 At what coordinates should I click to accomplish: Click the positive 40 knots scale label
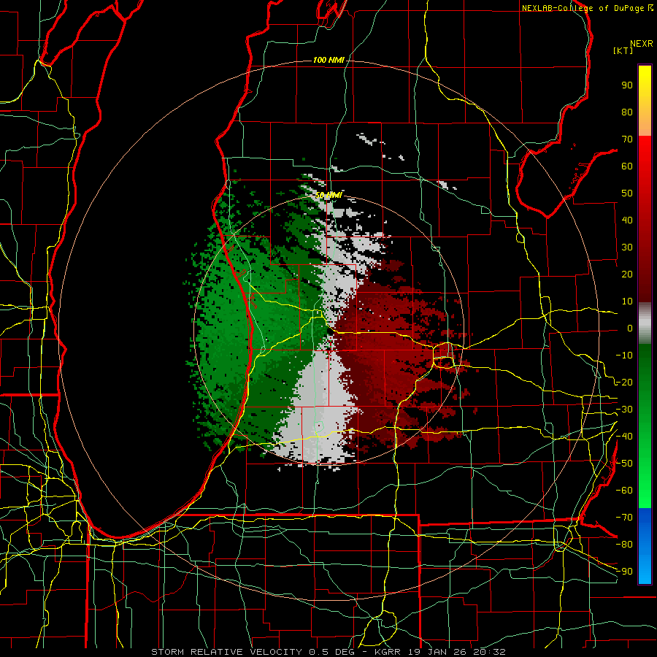click(627, 220)
